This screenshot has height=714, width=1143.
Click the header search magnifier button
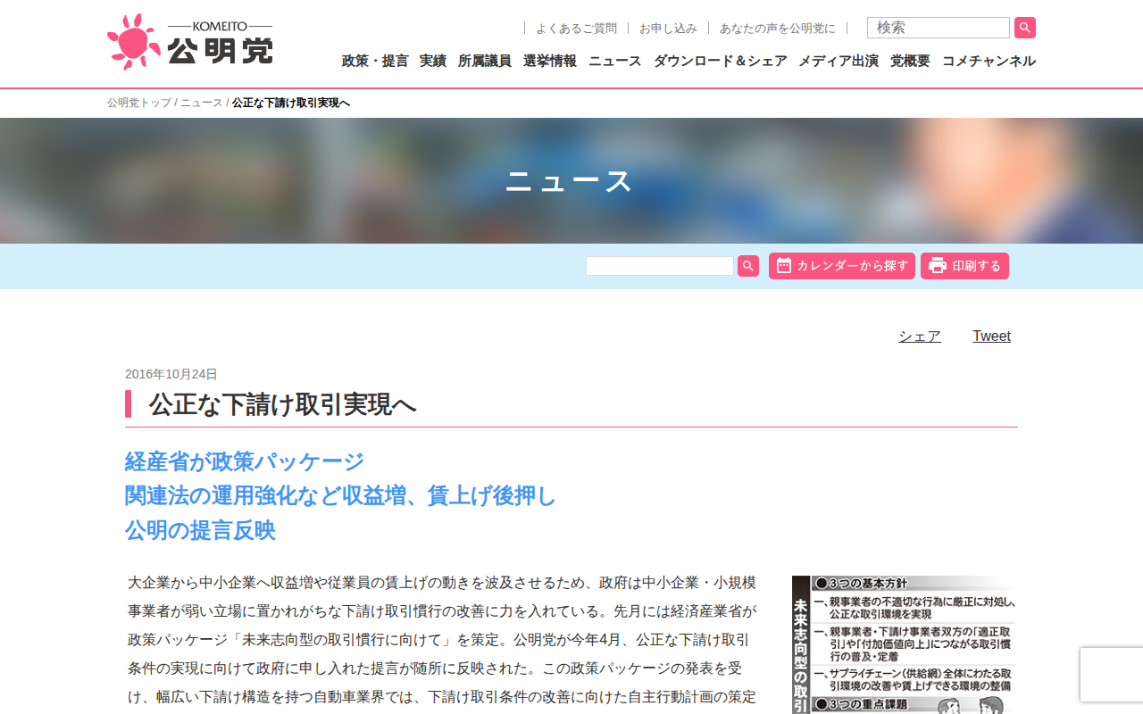pyautogui.click(x=1025, y=28)
